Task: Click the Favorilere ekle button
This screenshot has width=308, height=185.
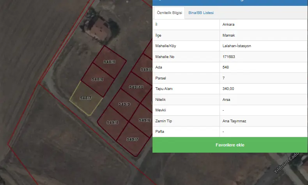Action: pos(230,145)
